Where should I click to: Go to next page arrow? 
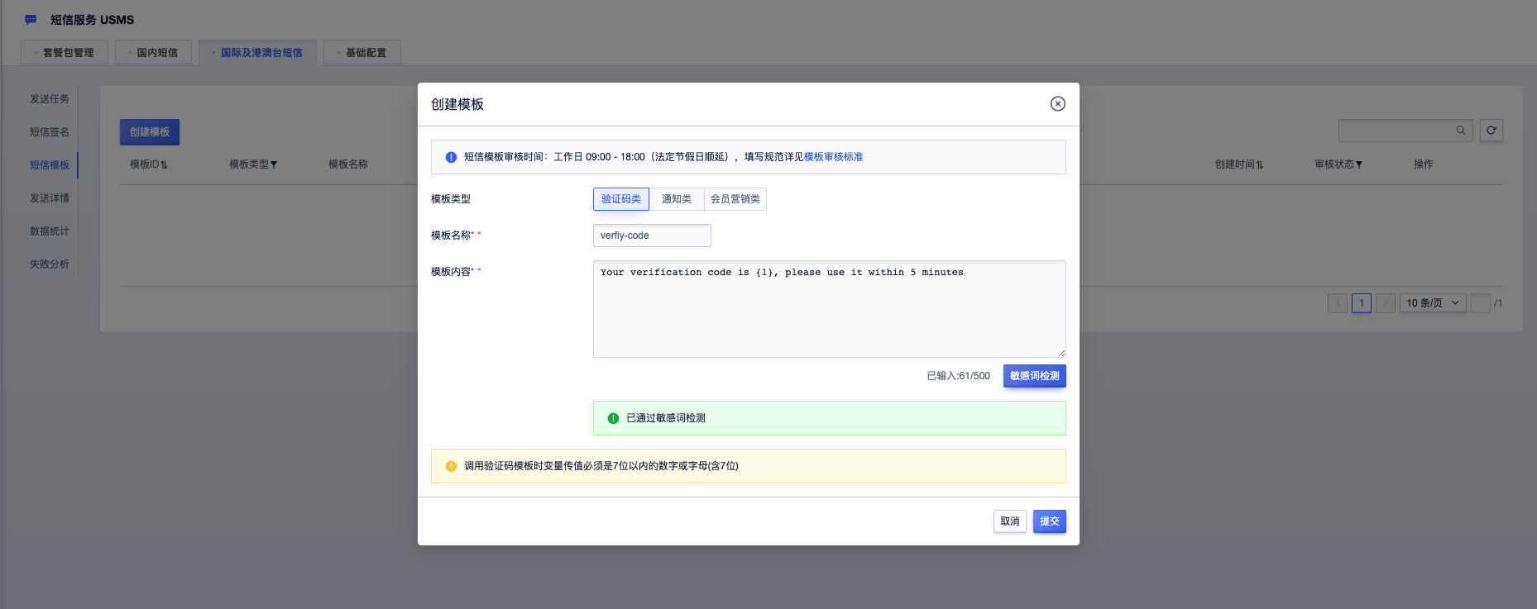pos(1386,303)
